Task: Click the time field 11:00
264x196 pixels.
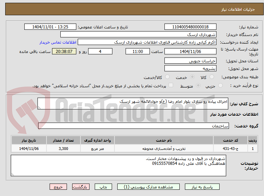Action: point(138,52)
